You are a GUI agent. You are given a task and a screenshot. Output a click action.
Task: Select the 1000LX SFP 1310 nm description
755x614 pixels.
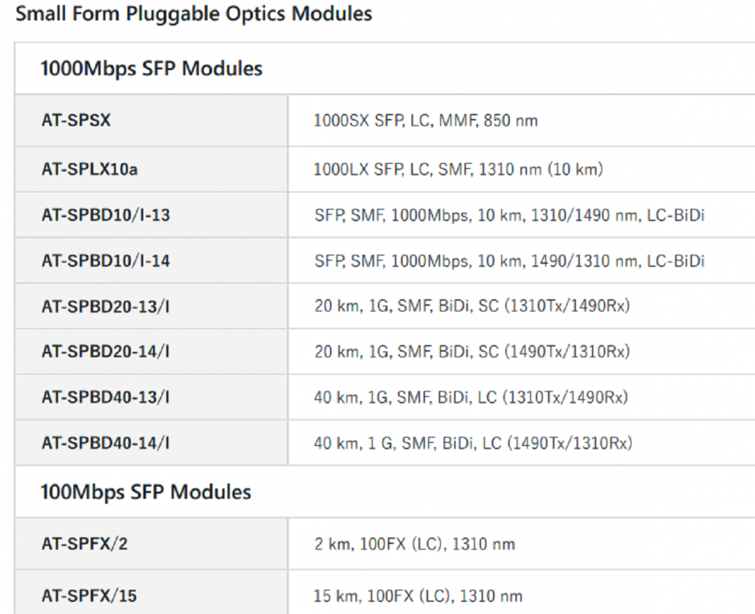[x=458, y=169]
